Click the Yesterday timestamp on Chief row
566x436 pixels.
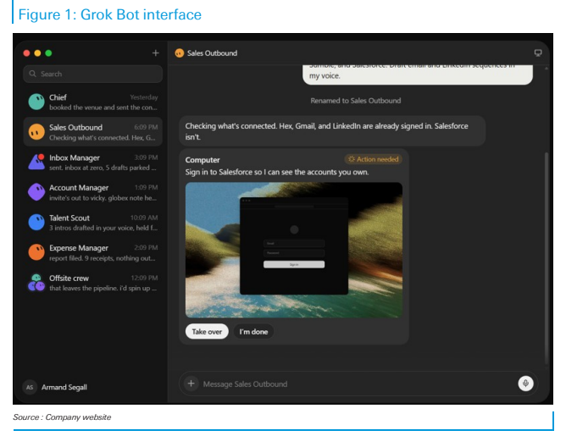[144, 97]
